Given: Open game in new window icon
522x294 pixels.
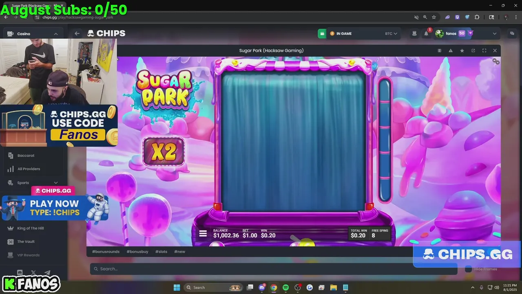Looking at the screenshot, I should tap(473, 51).
